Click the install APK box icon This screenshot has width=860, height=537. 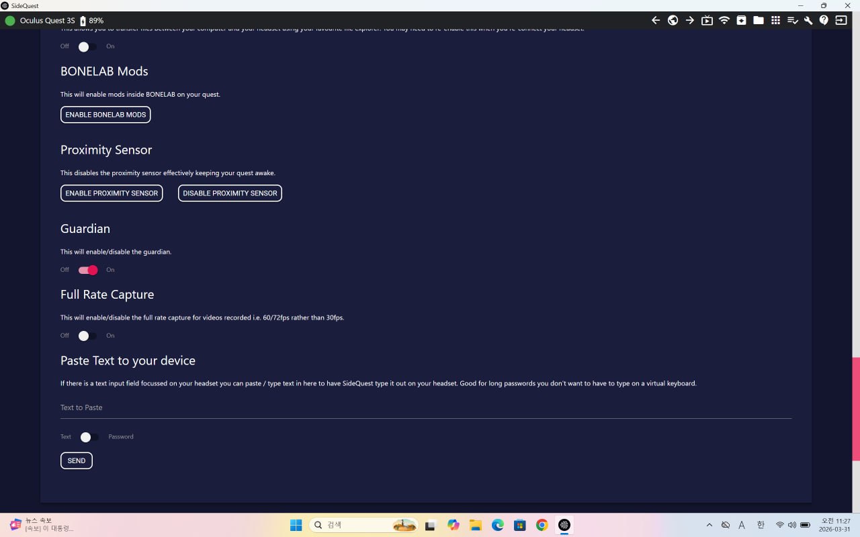(741, 21)
